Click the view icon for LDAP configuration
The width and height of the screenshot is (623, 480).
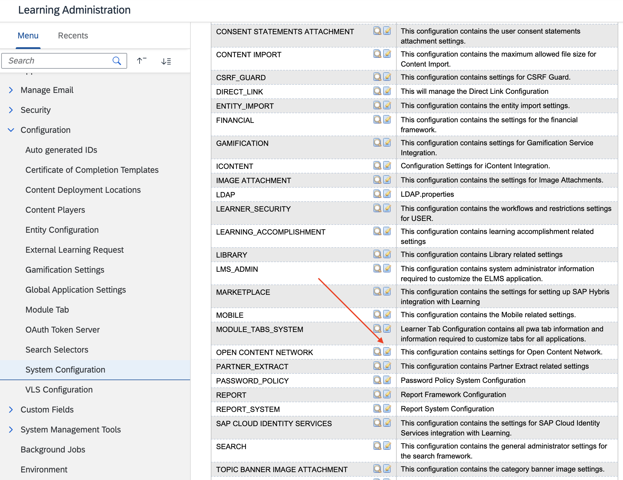377,194
